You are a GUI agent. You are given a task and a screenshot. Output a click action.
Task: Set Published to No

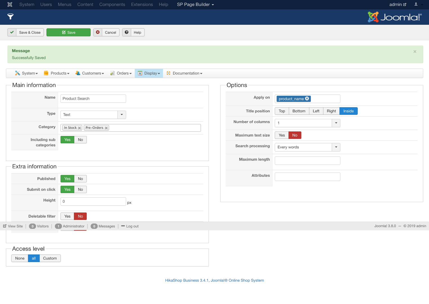tap(81, 179)
